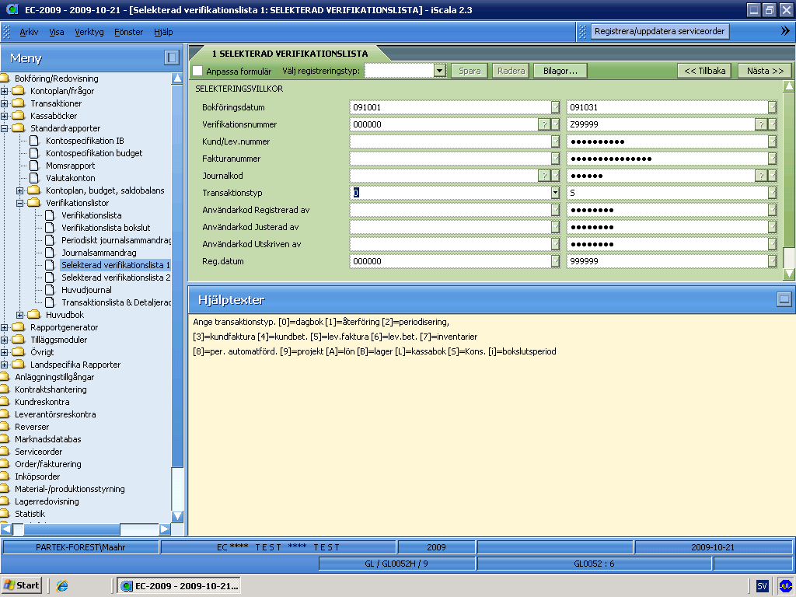Open the Transaktionstyp S to-field dropdown
This screenshot has height=597, width=796.
tap(772, 193)
